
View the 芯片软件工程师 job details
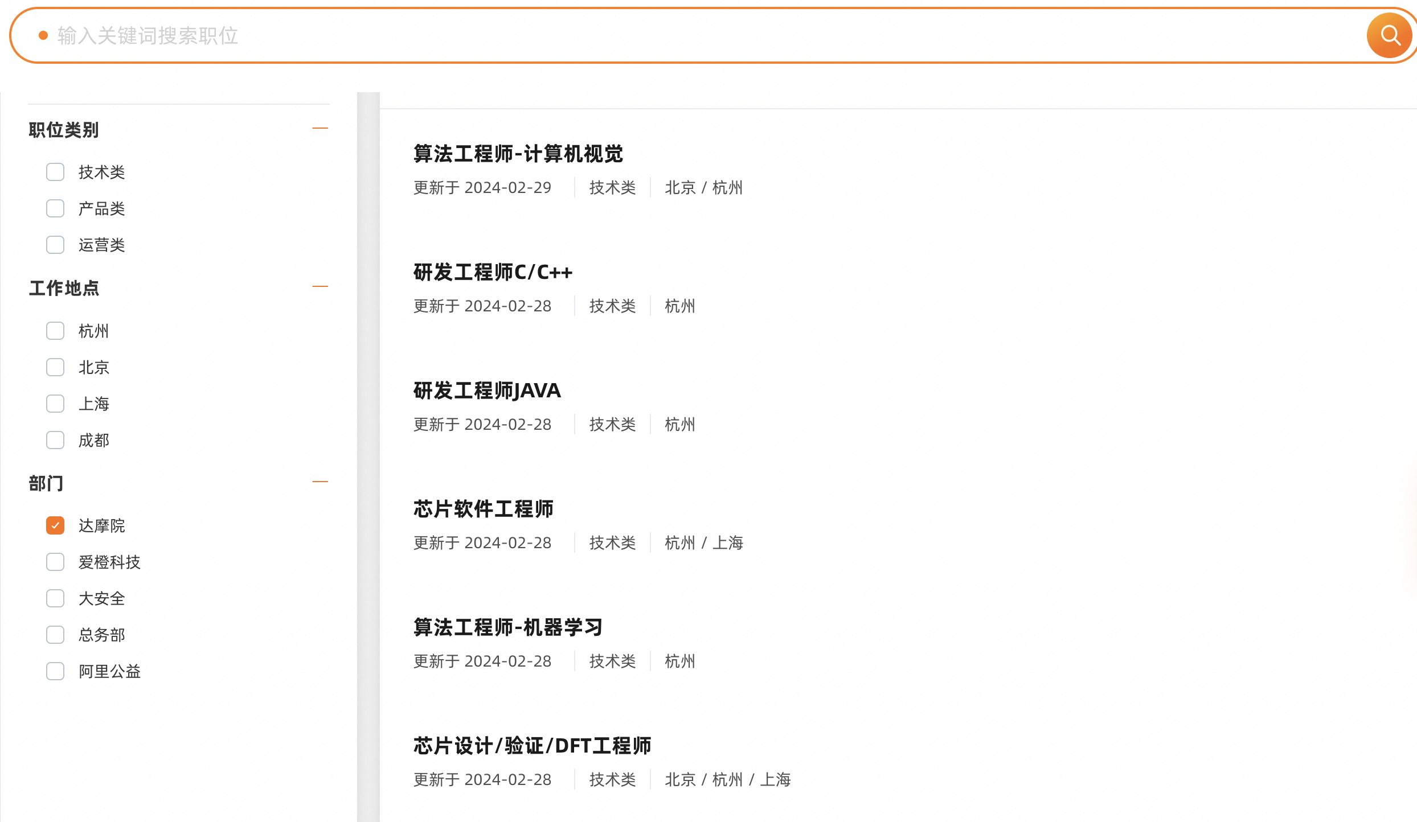click(x=483, y=509)
